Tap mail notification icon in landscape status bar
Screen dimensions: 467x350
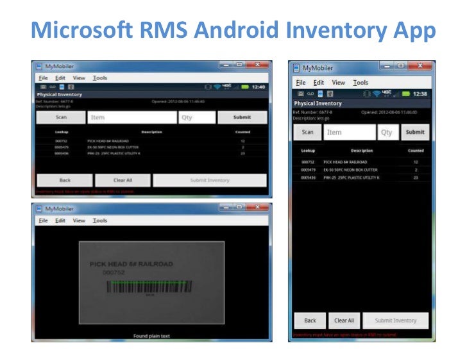pyautogui.click(x=43, y=87)
